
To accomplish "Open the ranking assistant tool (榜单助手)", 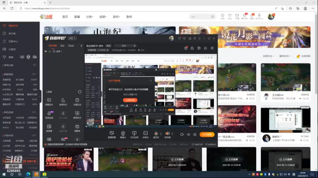I will [77, 115].
